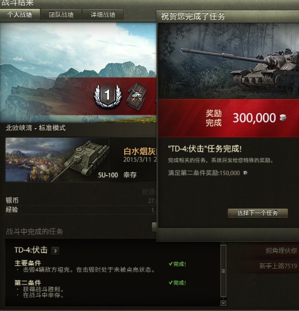The width and height of the screenshot is (299, 311).
Task: Click the green checkmark for 第二条件
Action: pyautogui.click(x=170, y=283)
